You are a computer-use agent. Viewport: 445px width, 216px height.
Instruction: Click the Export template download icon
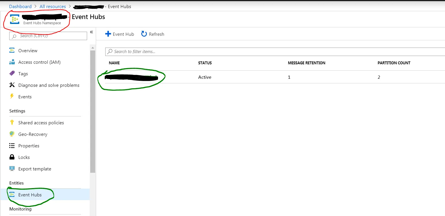(12, 169)
